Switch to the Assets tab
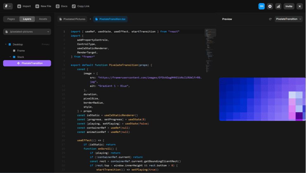306x173 pixels. pos(43,19)
